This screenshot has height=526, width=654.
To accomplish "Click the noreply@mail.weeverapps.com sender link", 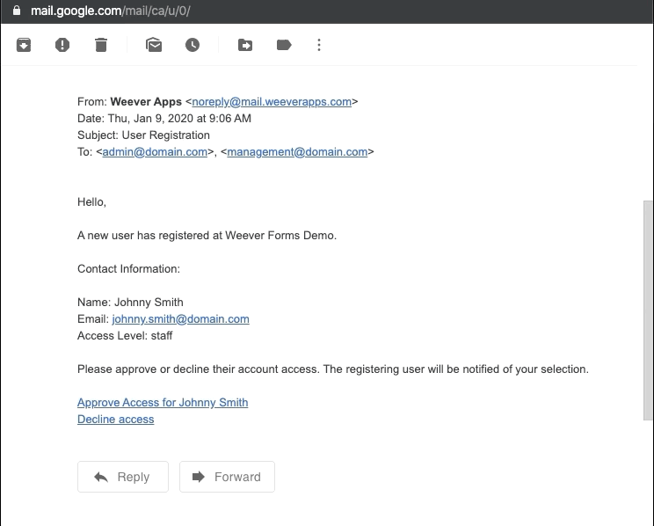I will click(272, 101).
